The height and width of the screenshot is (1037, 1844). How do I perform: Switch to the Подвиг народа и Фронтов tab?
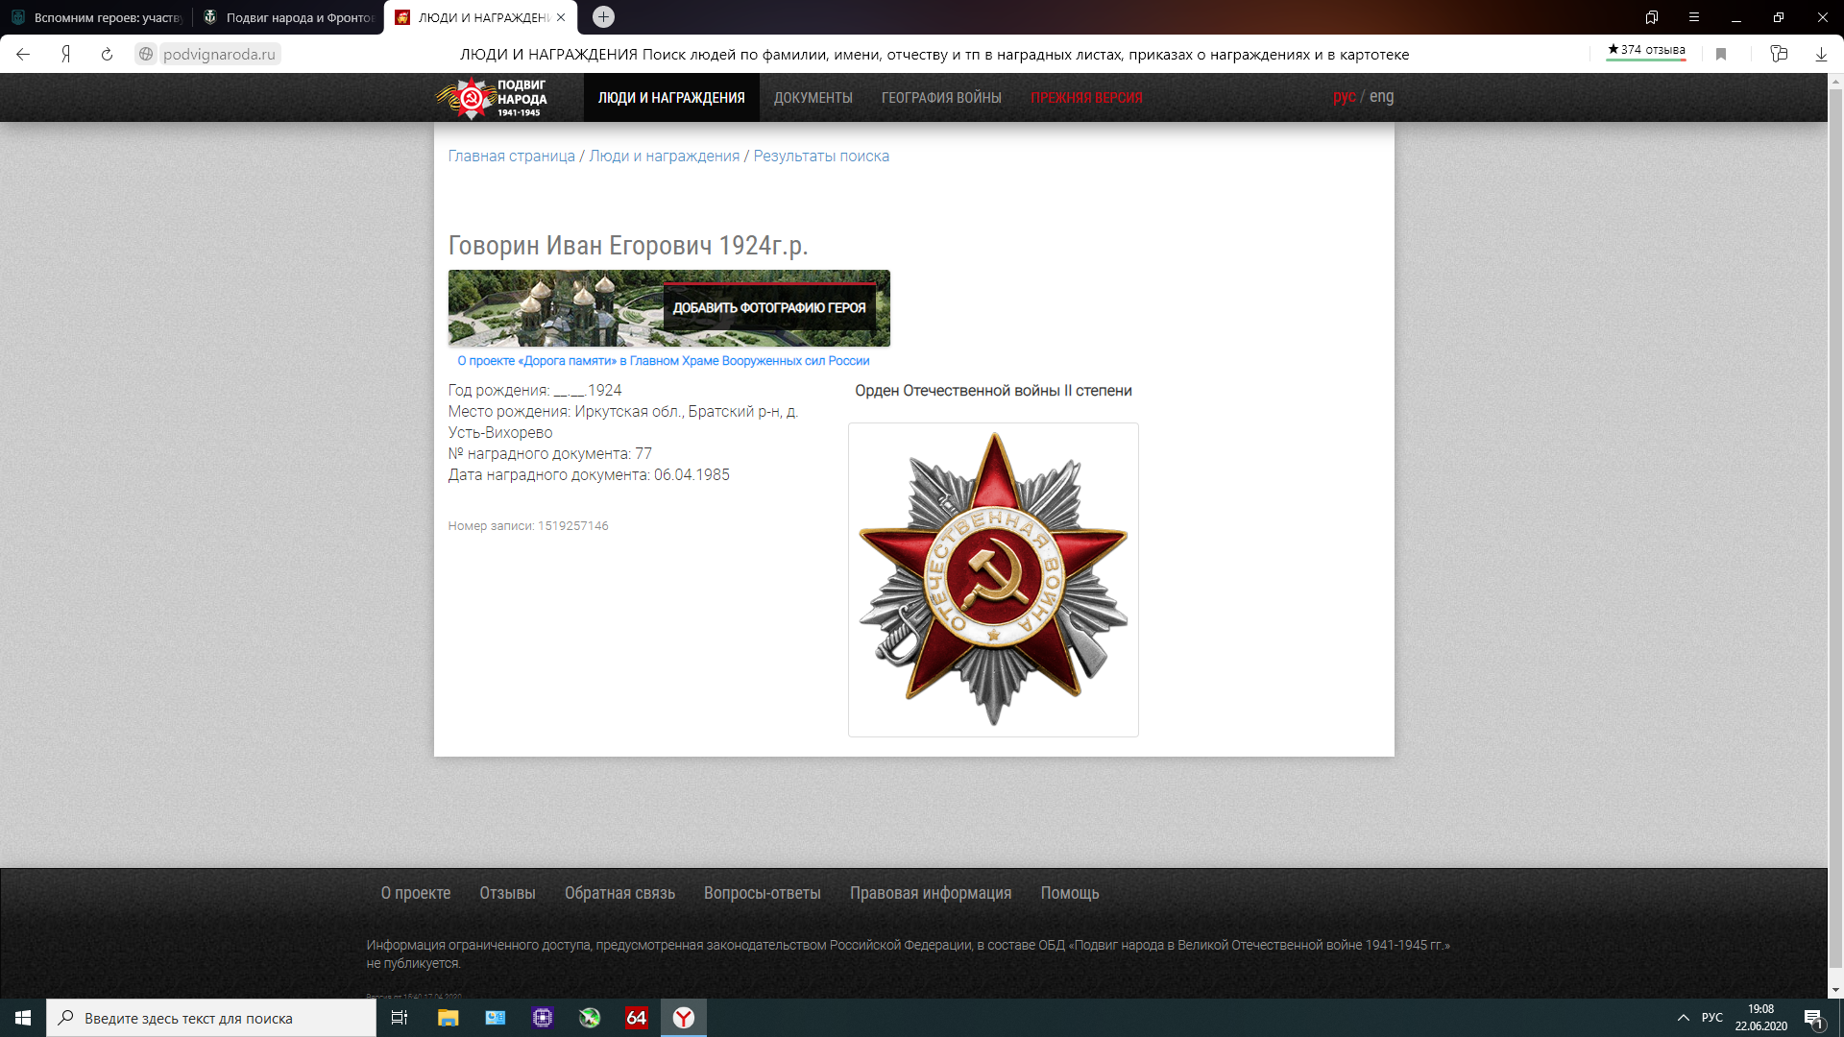pos(288,17)
